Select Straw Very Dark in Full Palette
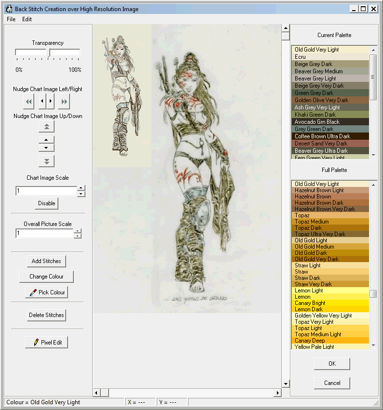Viewport: 383px width, 410px height. tap(330, 284)
